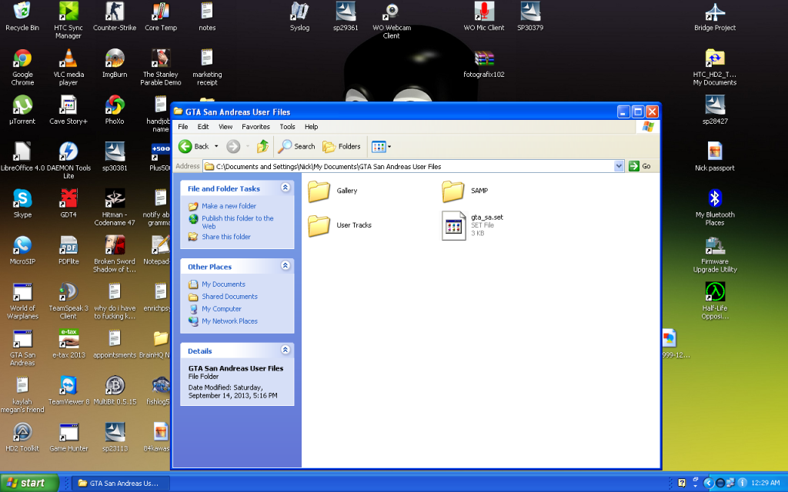Expand the address bar dropdown
The width and height of the screenshot is (788, 492).
(x=619, y=166)
